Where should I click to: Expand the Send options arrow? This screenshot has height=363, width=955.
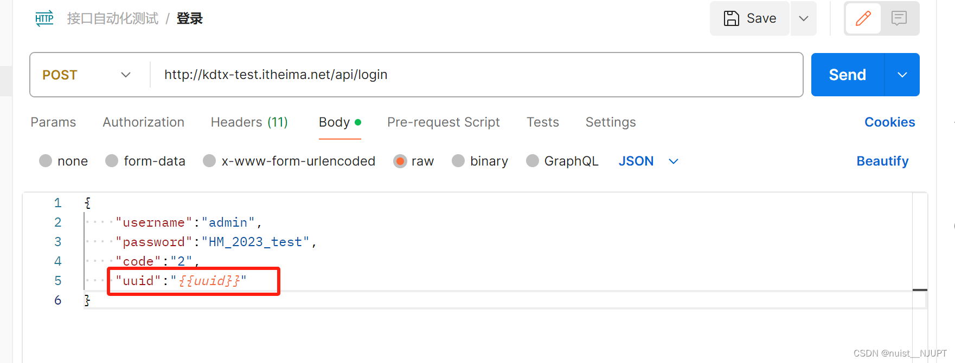tap(902, 75)
